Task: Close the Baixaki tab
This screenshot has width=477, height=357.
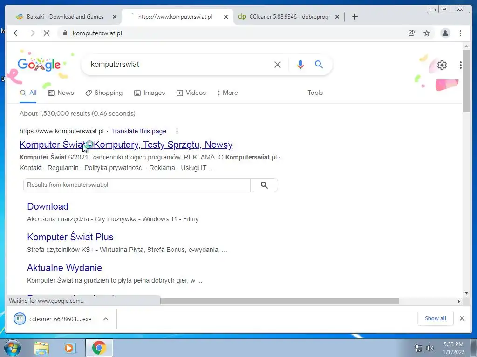Action: tap(115, 17)
